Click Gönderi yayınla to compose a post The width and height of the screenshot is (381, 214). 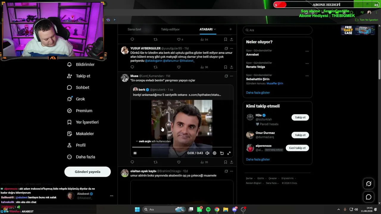tap(88, 172)
